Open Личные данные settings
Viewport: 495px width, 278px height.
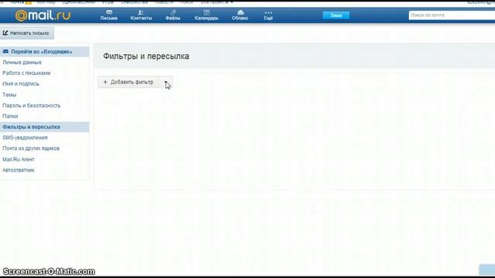click(x=22, y=63)
